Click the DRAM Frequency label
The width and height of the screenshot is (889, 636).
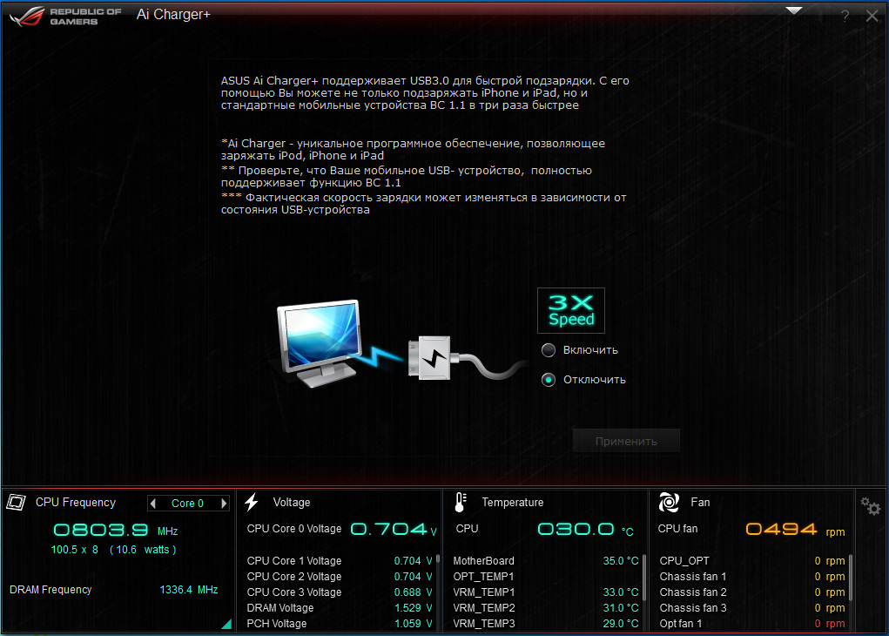click(51, 590)
